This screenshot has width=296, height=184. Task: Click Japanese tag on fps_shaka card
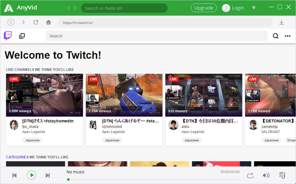[x=32, y=140]
